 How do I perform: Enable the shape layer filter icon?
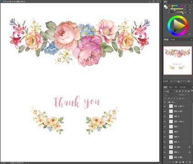click(186, 91)
